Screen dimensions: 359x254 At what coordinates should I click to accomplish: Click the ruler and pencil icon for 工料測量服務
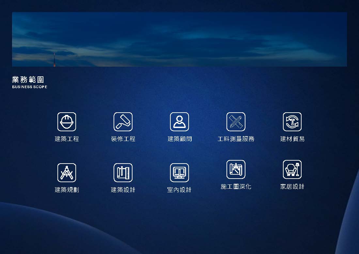pos(236,122)
